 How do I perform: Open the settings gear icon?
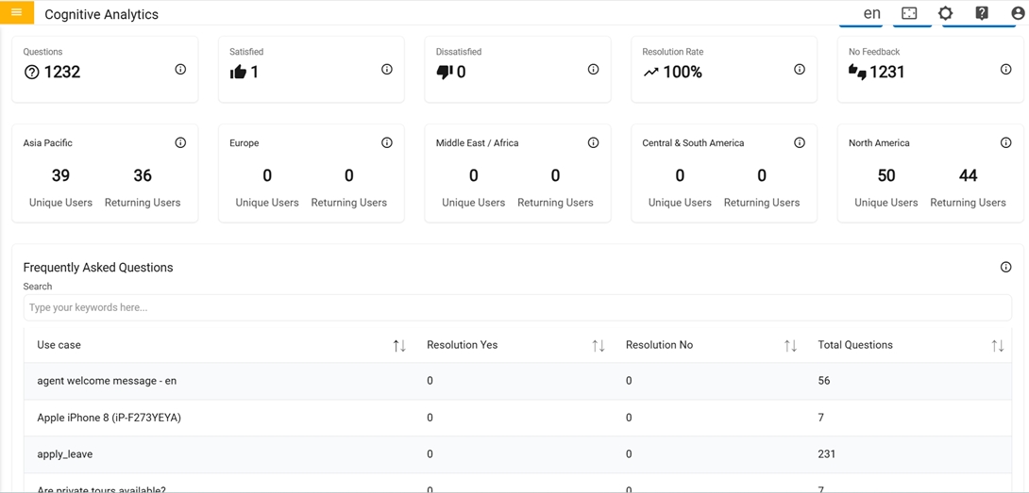[x=945, y=13]
